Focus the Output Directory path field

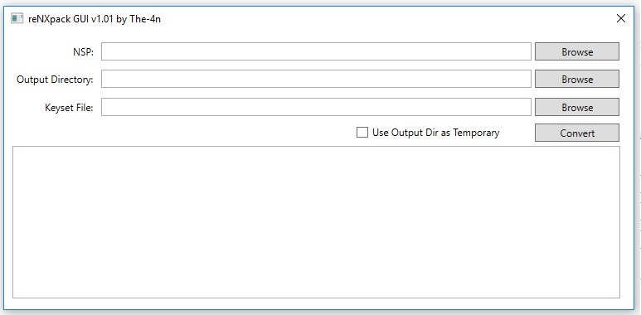(x=316, y=79)
